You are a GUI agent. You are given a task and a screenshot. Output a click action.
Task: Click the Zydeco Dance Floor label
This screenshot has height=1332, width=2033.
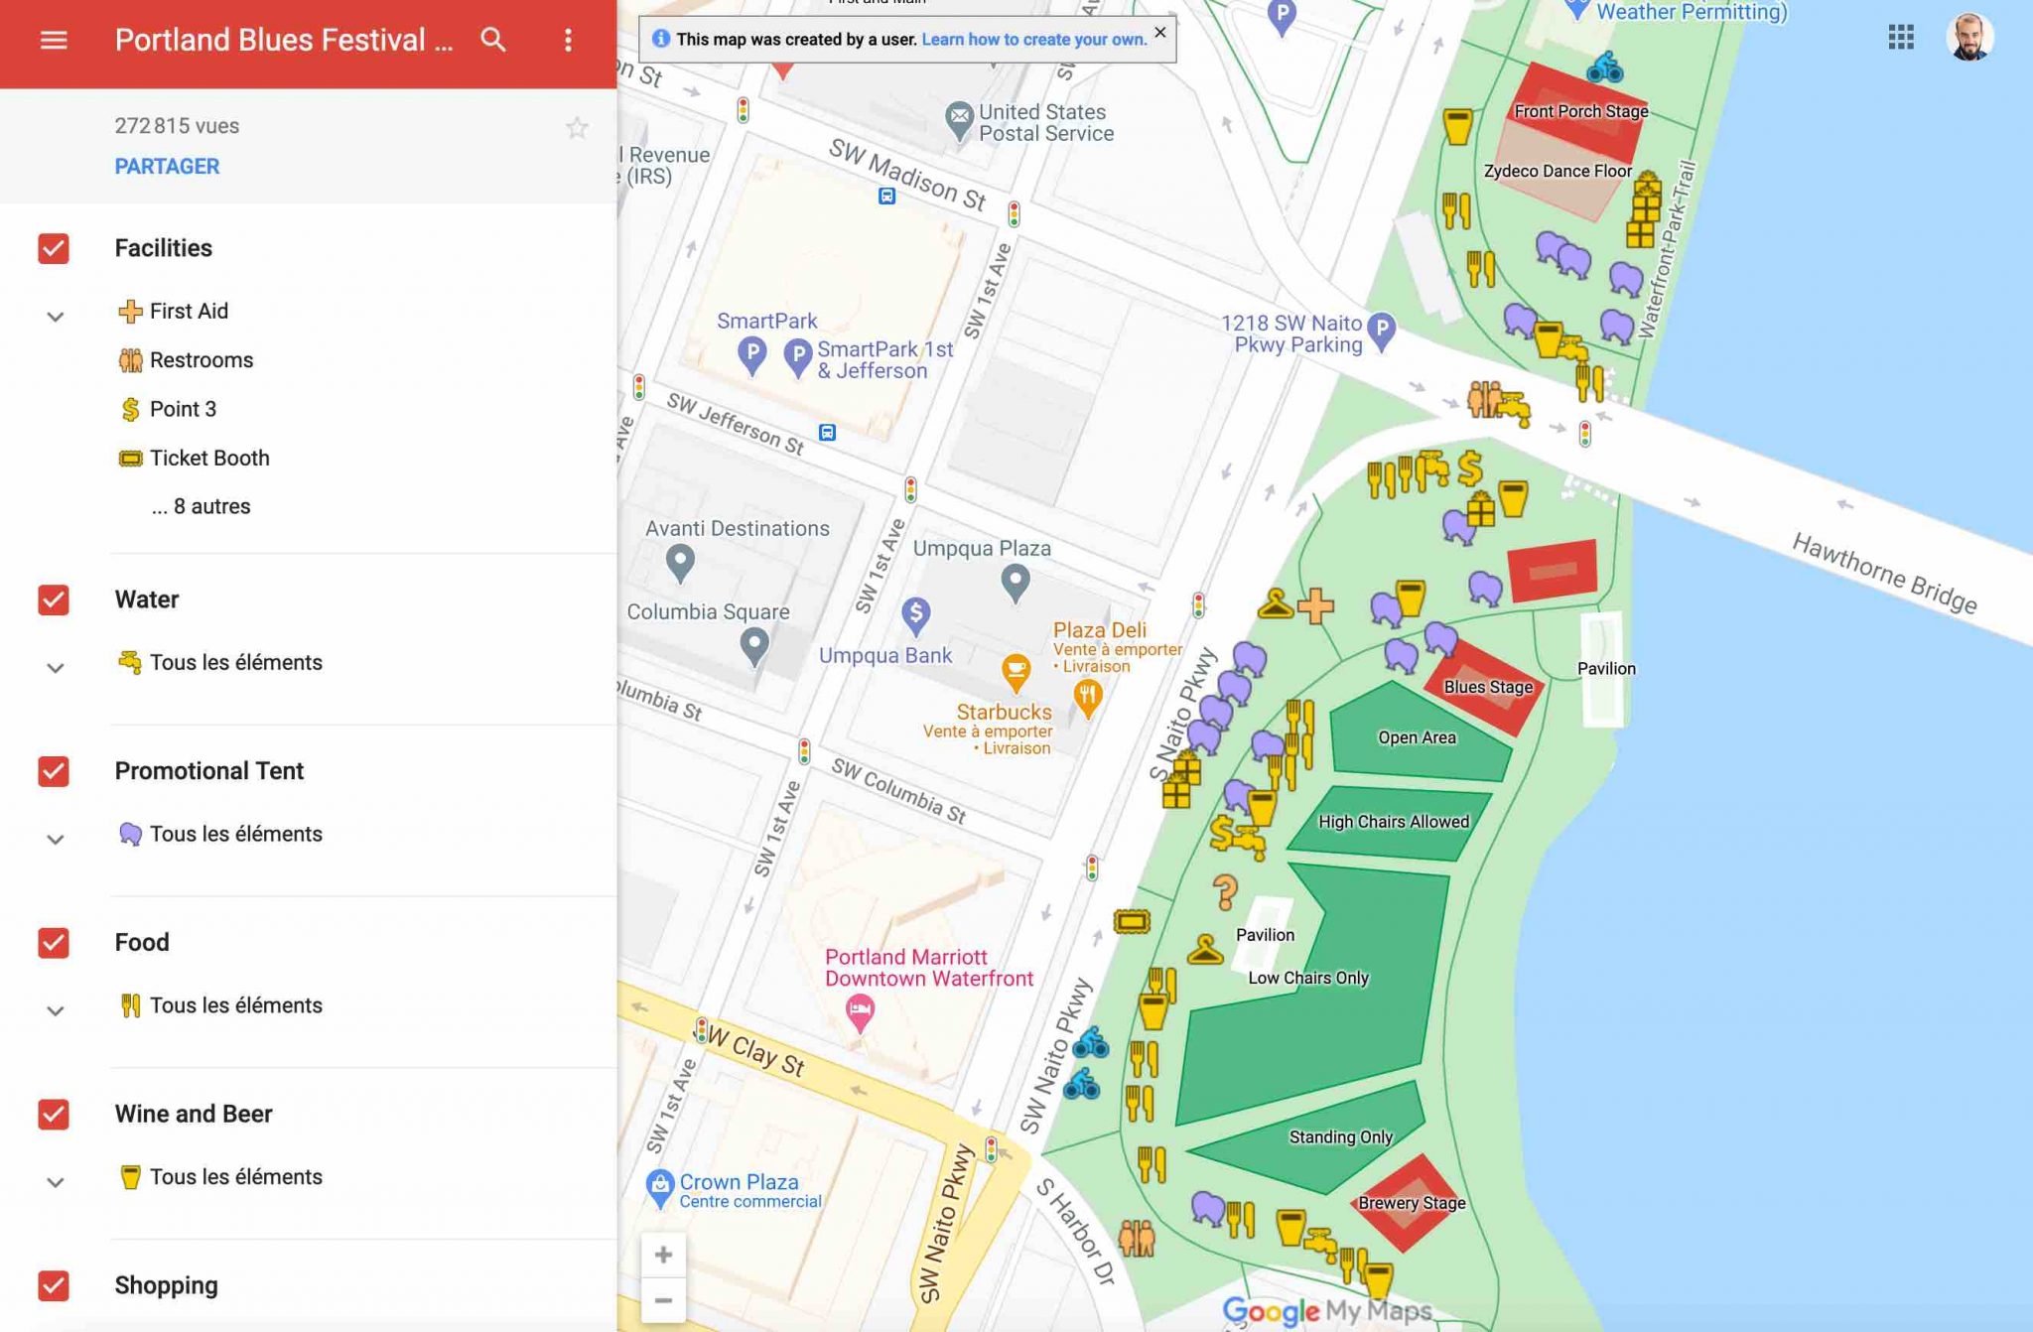[x=1558, y=171]
